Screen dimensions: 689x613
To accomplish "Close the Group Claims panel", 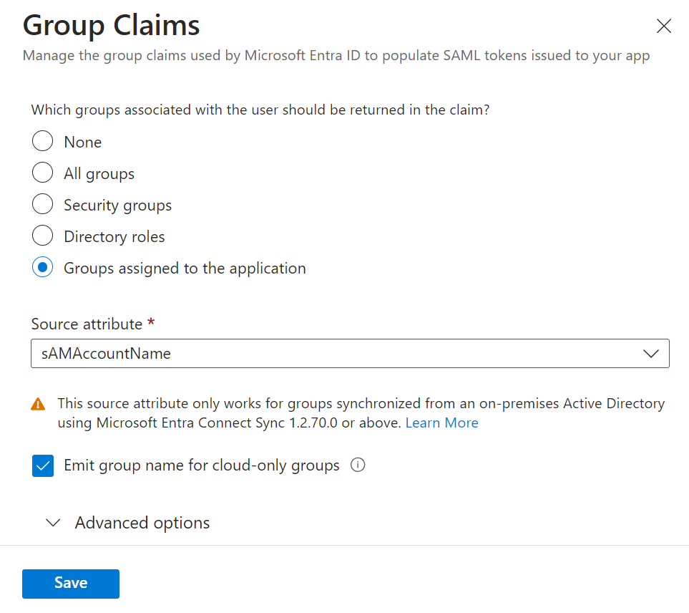I will 663,26.
